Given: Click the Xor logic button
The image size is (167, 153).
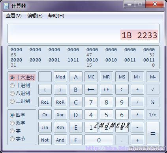Looking at the screenshot, I should coord(60,115).
